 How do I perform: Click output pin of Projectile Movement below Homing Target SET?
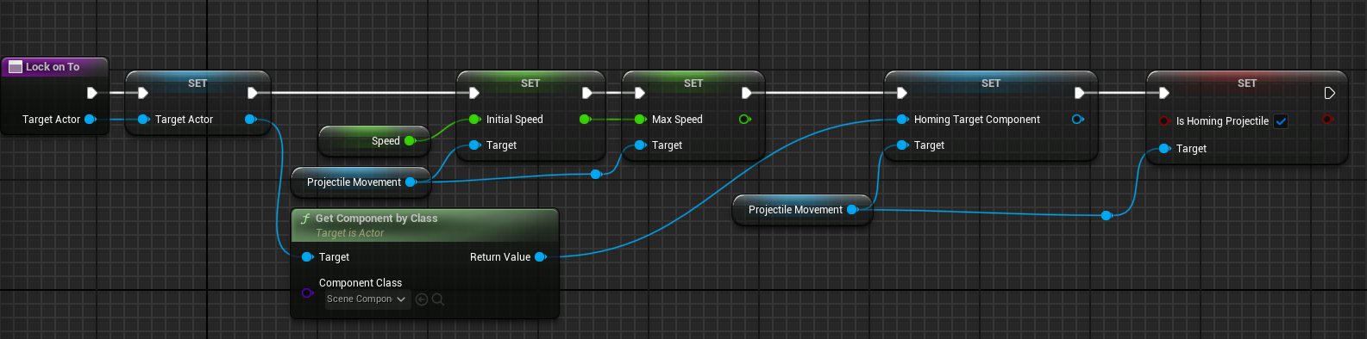point(853,210)
